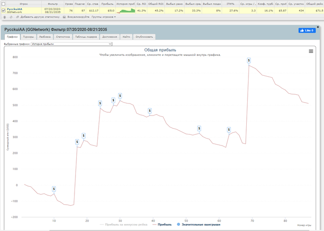Toggle the header select-all checkbox
This screenshot has height=231, width=324.
[3, 4]
